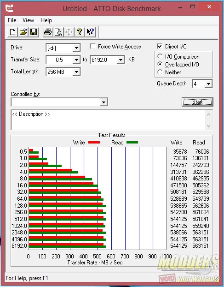Expand the Drive dropdown showing [-d-]
Viewport: 224px width, 287px height.
76,48
